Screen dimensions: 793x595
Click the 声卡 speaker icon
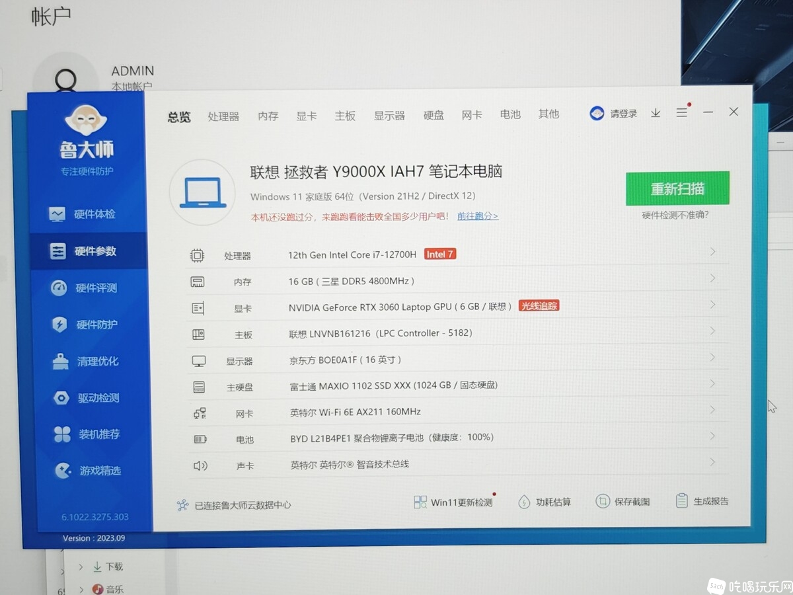(x=200, y=465)
